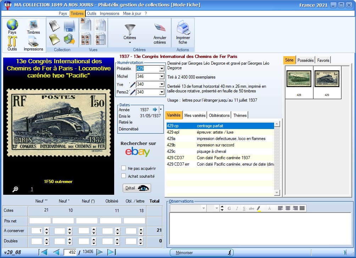The image size is (356, 258).
Task: Go to the previous record arrow
Action: click(x=56, y=252)
